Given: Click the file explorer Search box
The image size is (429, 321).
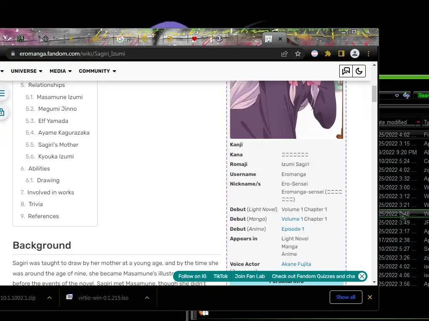Looking at the screenshot, I should (421, 96).
